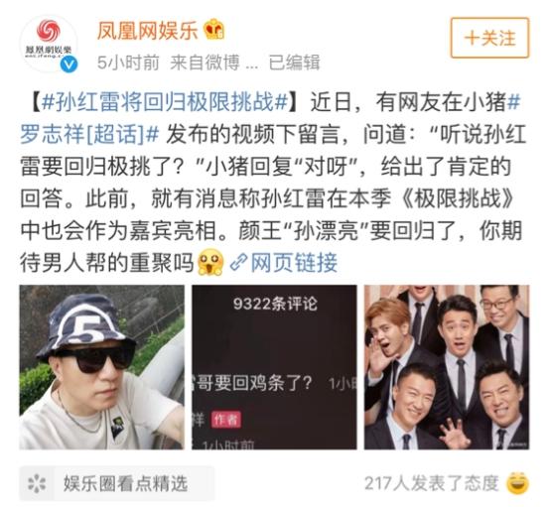Follow the account with +关注 button
This screenshot has width=550, height=507.
489,38
